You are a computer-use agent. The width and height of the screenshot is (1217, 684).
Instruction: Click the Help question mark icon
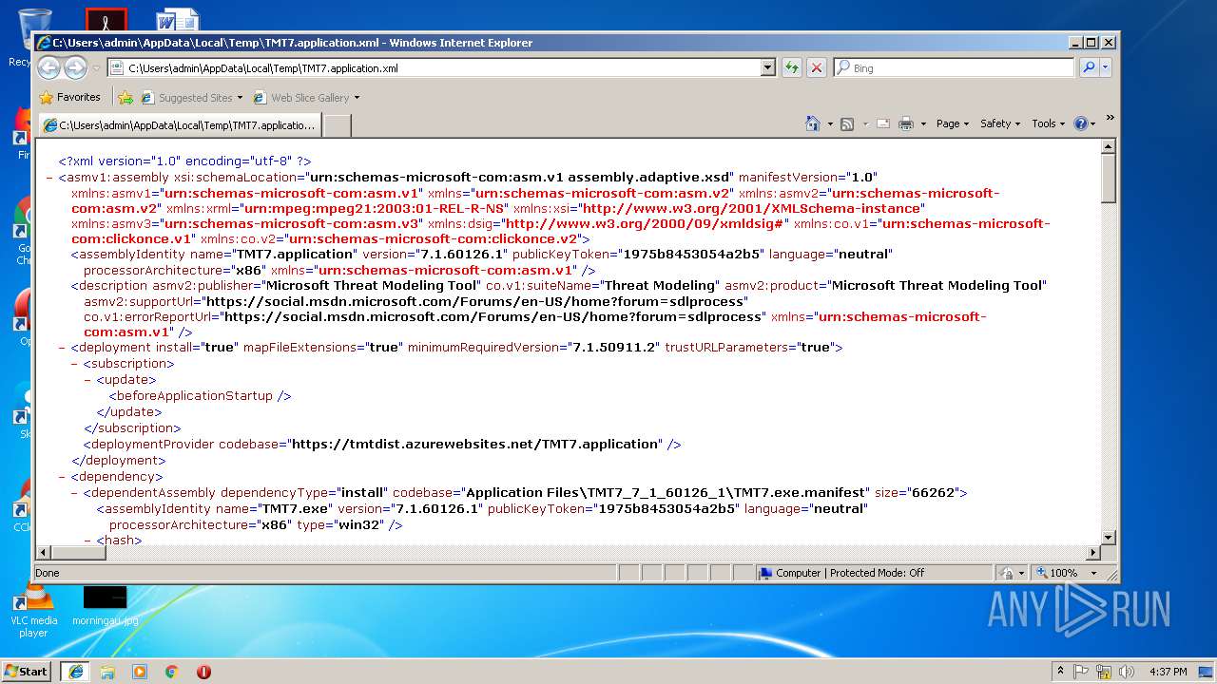click(x=1080, y=123)
